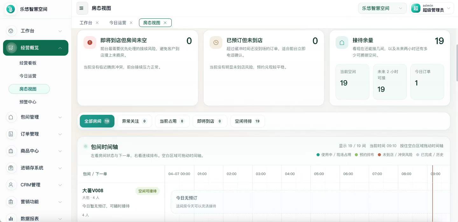Click the 工作台 dashboard icon in sidebar
The height and width of the screenshot is (222, 458).
(x=11, y=31)
